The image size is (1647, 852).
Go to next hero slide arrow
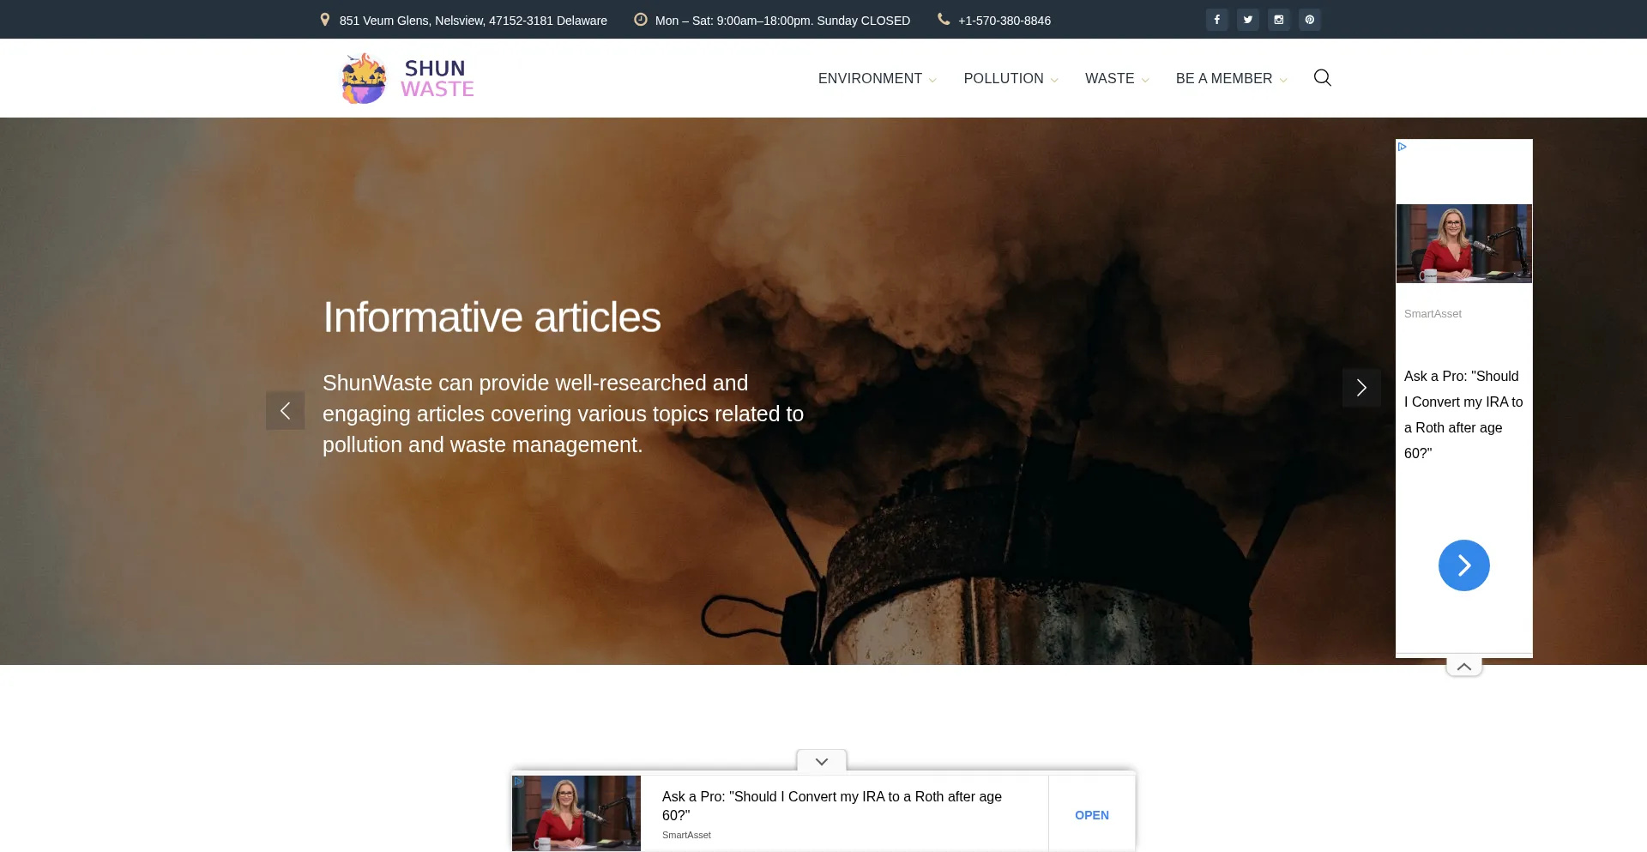tap(1360, 388)
